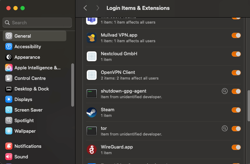Open Apple Intelligence & Siri settings
Viewport: 250px width, 164px height.
coord(35,68)
